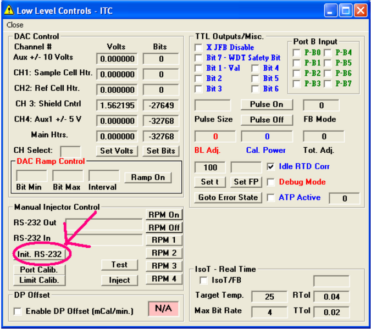Screen dimensions: 371x329
Task: Check the Bit 4 checkbox
Action: 255,68
